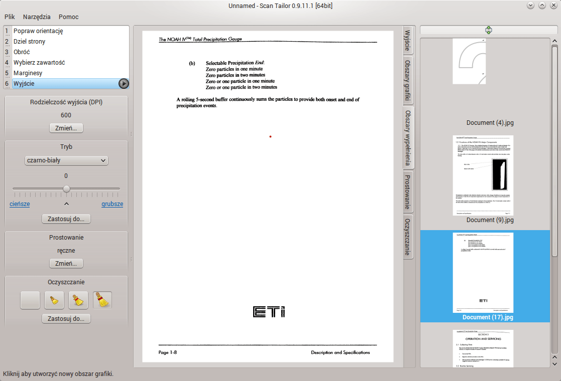561x381 pixels.
Task: Click the threshold value 0
Action: pyautogui.click(x=66, y=175)
